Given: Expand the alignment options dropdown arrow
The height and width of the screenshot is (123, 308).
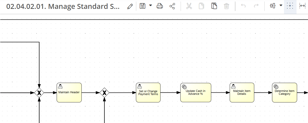Looking at the screenshot, I should (x=281, y=6).
